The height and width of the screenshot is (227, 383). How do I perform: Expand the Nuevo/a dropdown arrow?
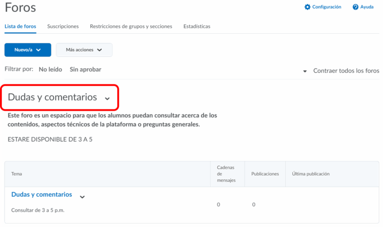[x=38, y=50]
